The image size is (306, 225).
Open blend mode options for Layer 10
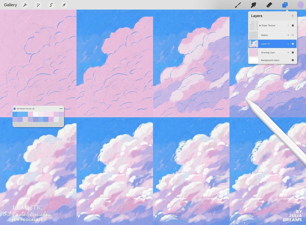point(288,44)
